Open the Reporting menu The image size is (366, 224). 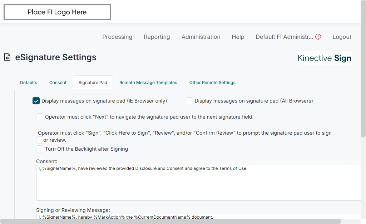(x=157, y=37)
